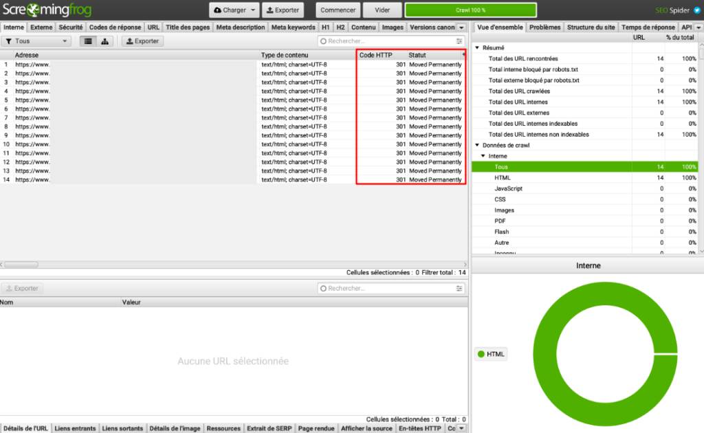This screenshot has width=704, height=433.
Task: Show more hidden main tabs arrow
Action: (461, 27)
